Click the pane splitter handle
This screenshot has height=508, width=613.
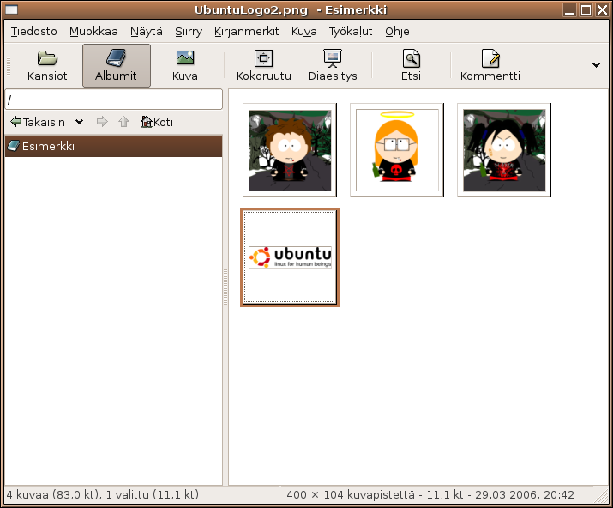(x=225, y=287)
